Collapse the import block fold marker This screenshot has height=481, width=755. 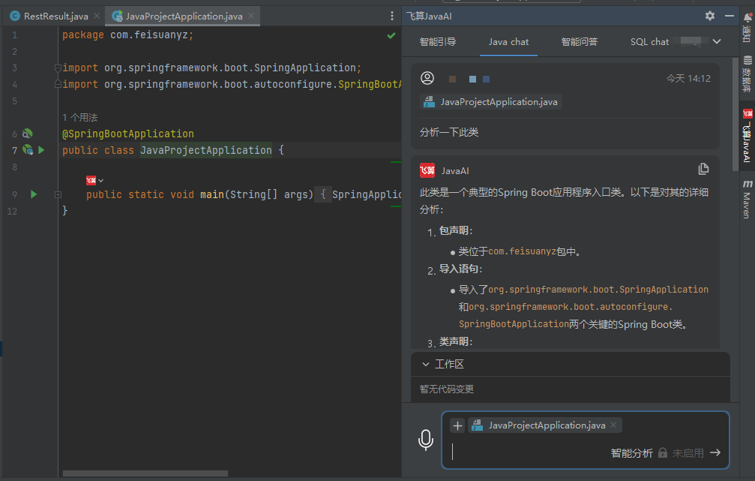point(58,68)
